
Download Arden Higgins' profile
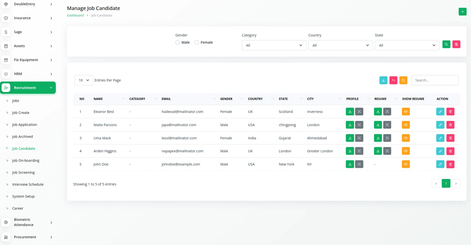[x=350, y=151]
